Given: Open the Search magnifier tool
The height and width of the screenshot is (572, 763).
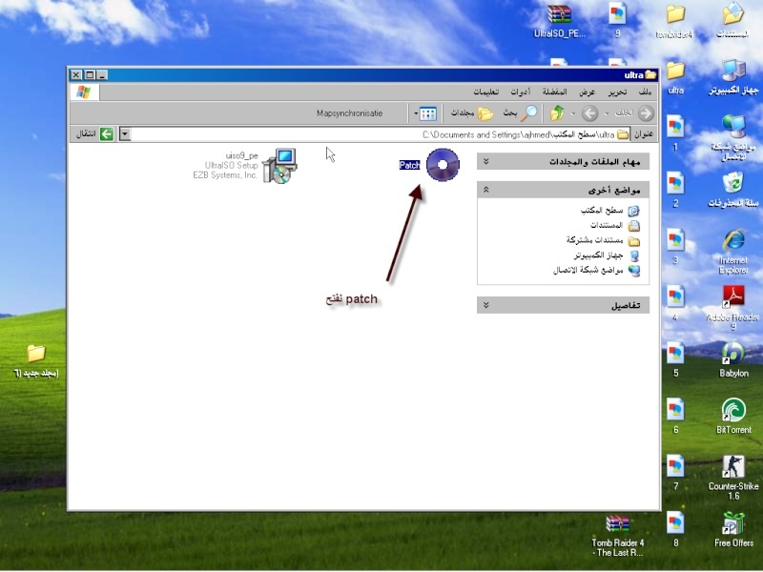Looking at the screenshot, I should pyautogui.click(x=529, y=113).
